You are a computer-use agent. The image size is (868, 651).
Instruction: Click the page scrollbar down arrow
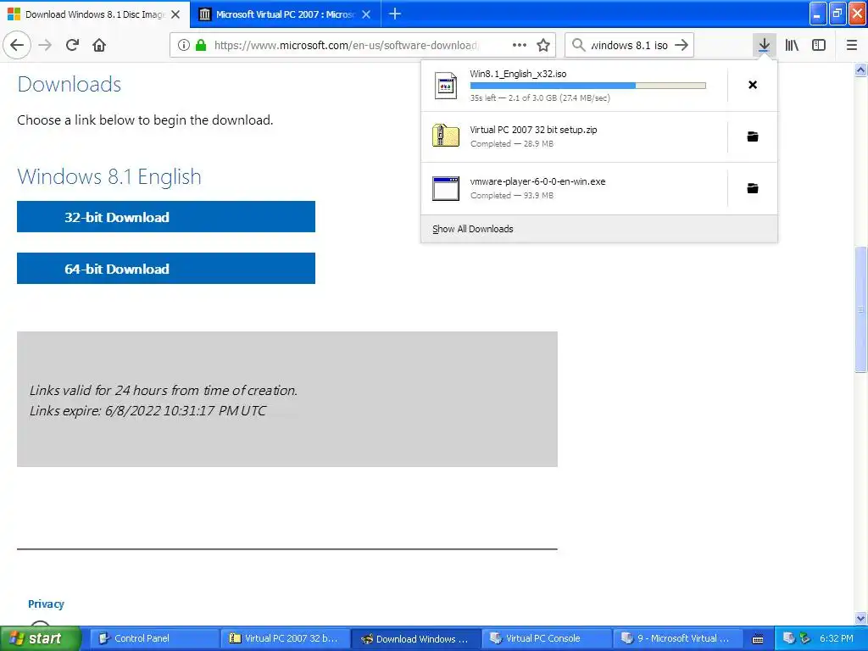point(861,618)
